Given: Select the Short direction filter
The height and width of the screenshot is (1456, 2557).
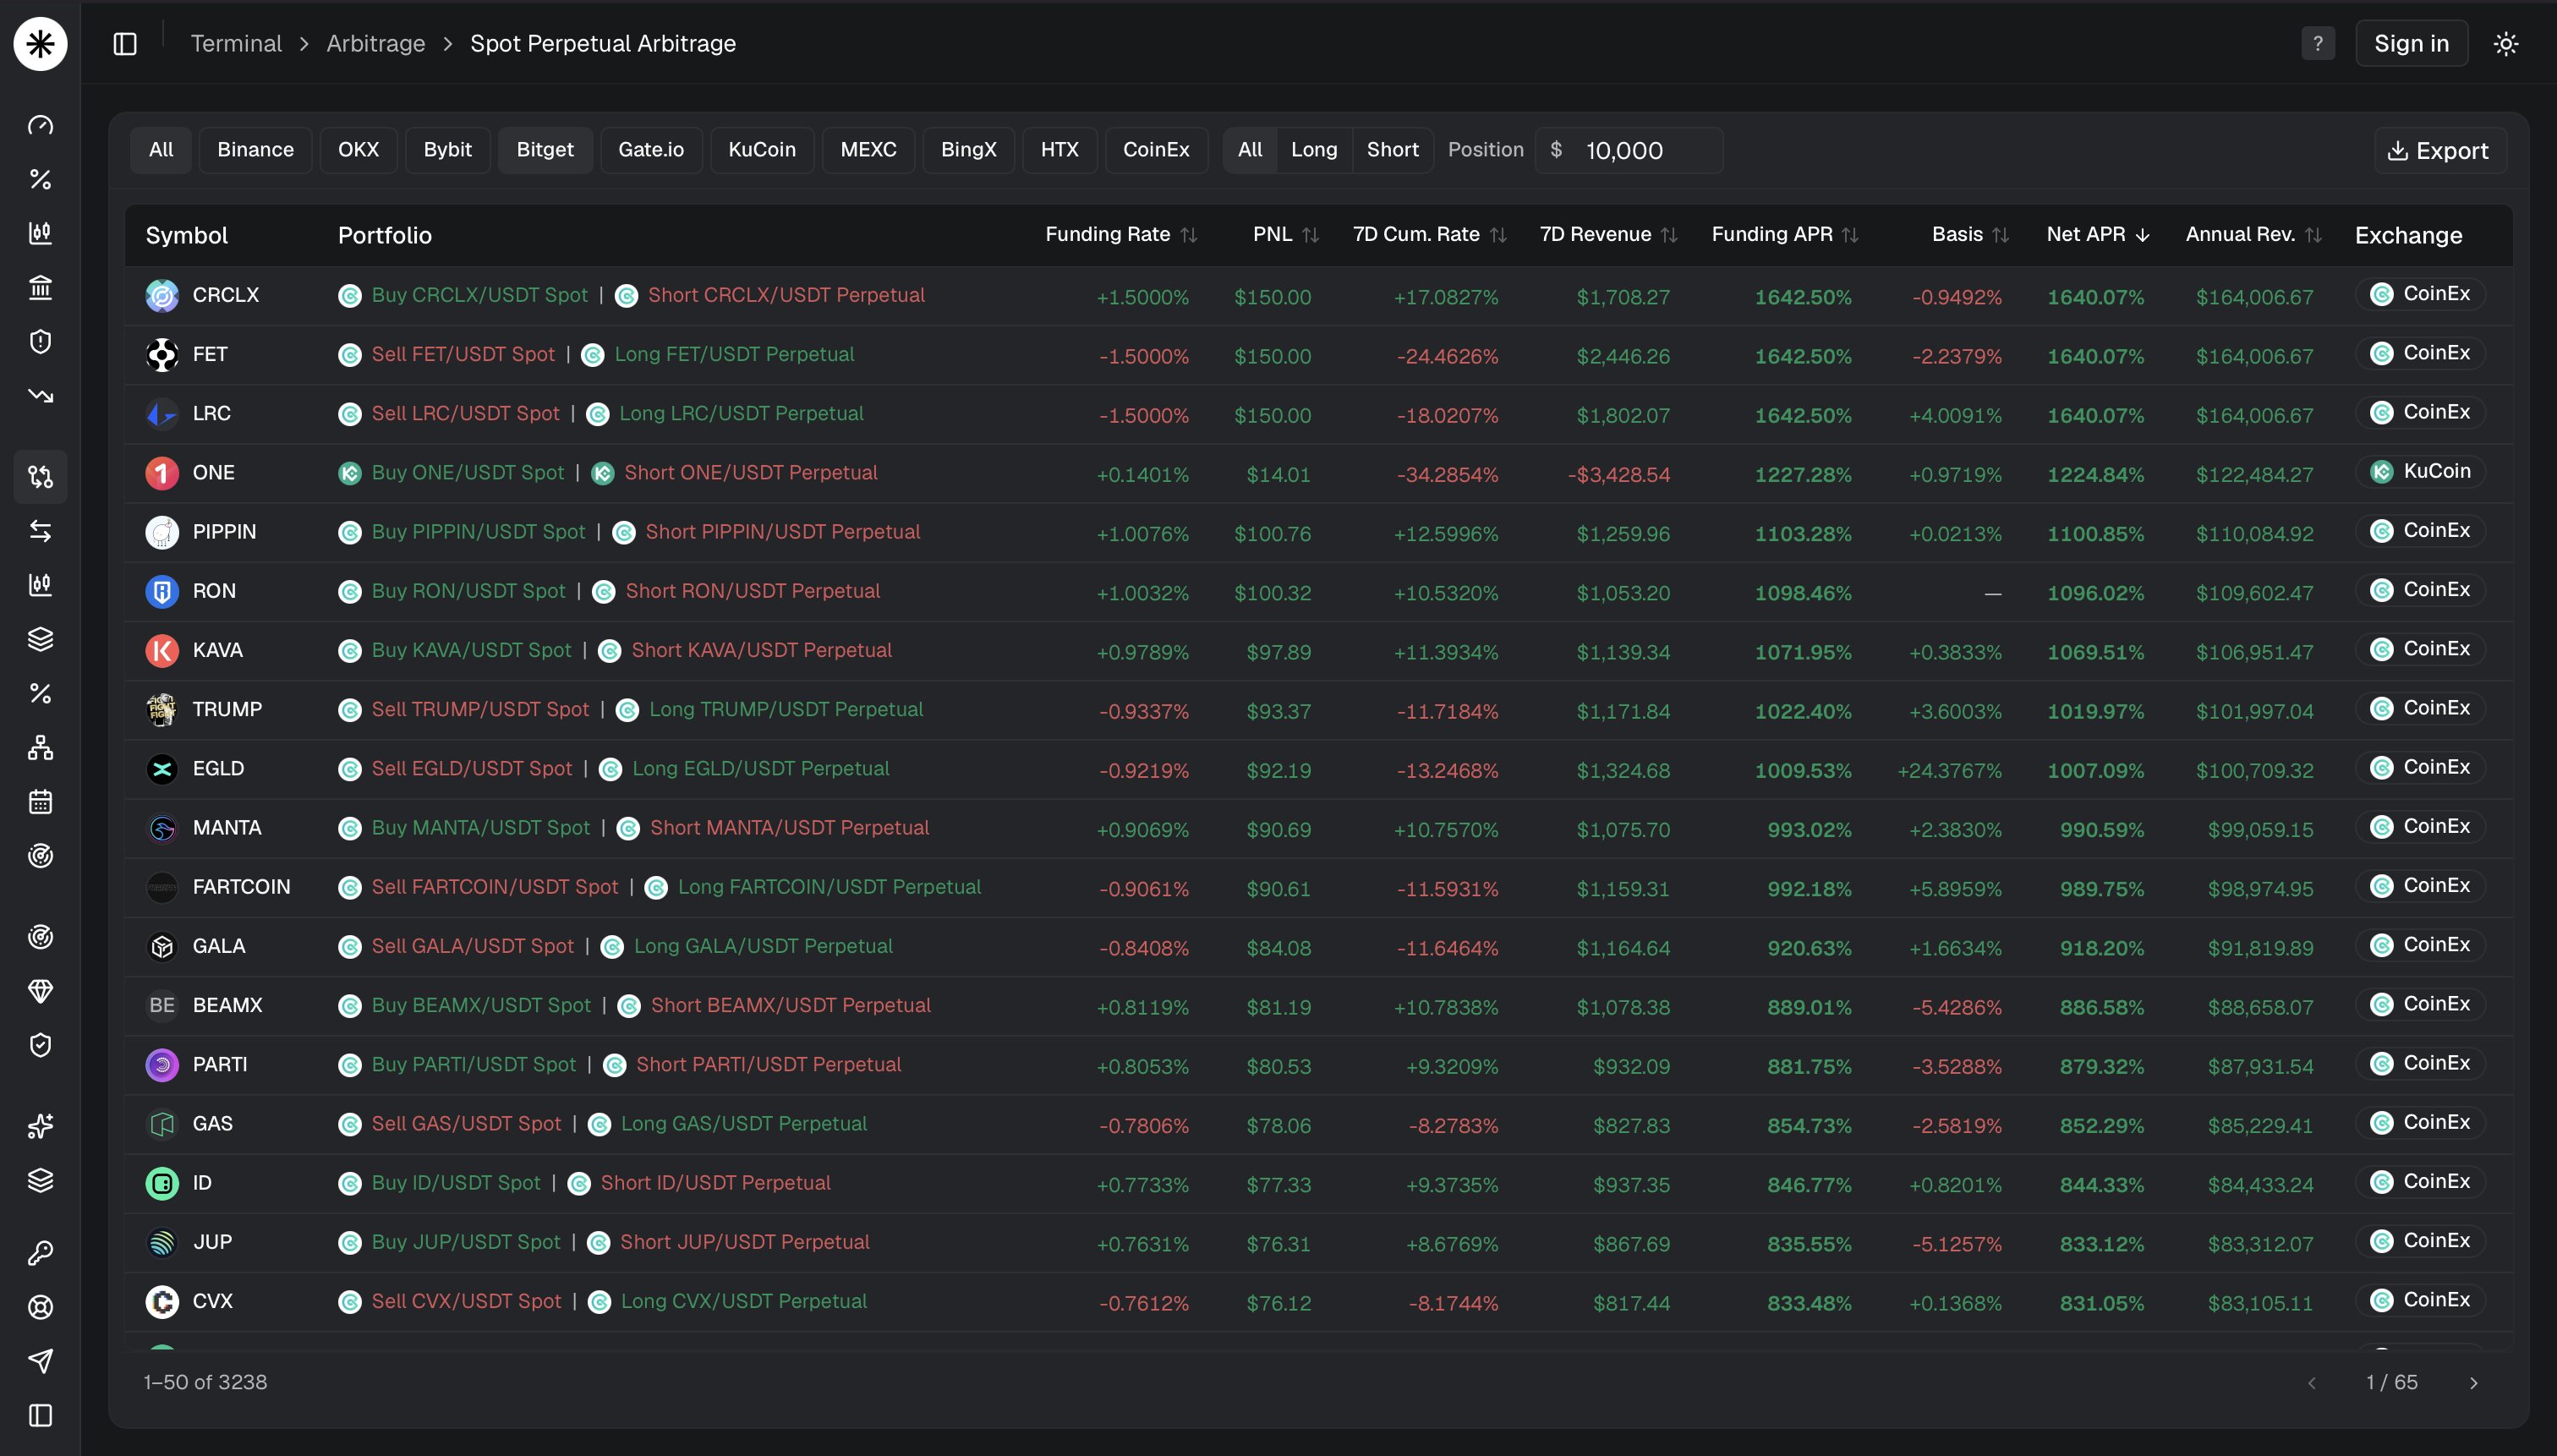Looking at the screenshot, I should [1392, 150].
